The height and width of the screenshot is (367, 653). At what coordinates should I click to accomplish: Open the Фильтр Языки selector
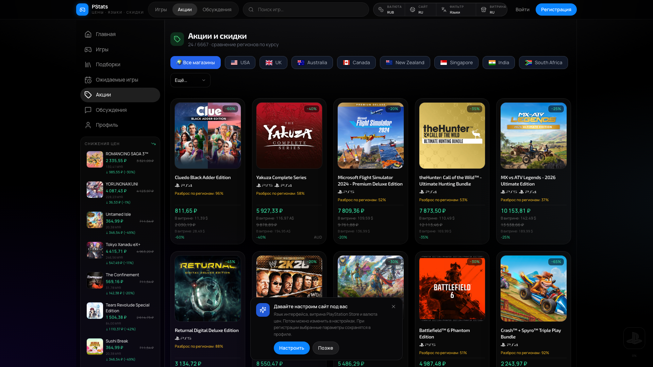pyautogui.click(x=456, y=10)
